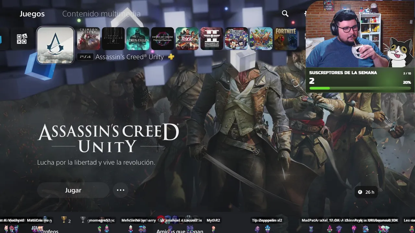Click the yellow PlayStation Plus icon

coord(171,57)
